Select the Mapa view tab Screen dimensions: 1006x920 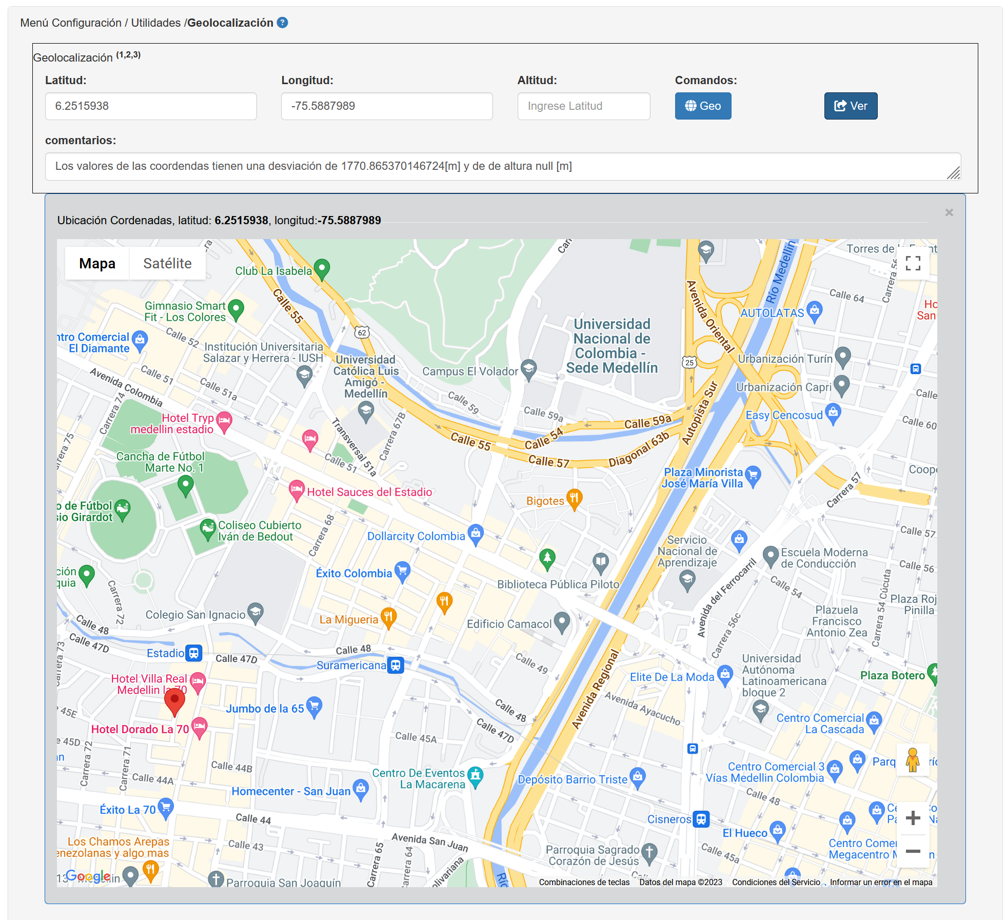pos(97,263)
